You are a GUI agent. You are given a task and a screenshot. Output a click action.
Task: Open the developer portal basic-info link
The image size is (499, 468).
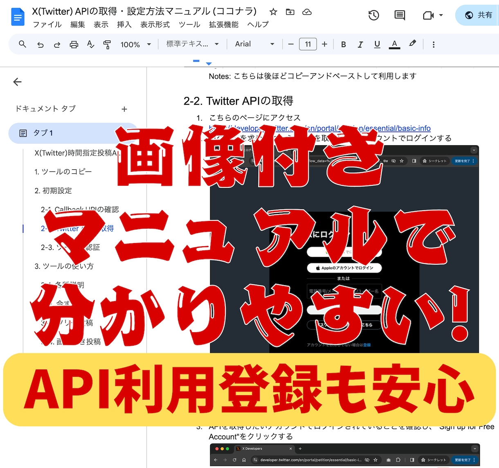[320, 128]
